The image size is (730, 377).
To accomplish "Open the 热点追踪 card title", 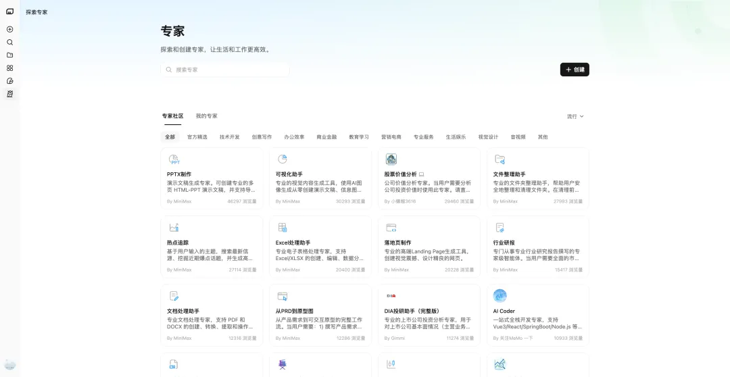I will point(178,243).
